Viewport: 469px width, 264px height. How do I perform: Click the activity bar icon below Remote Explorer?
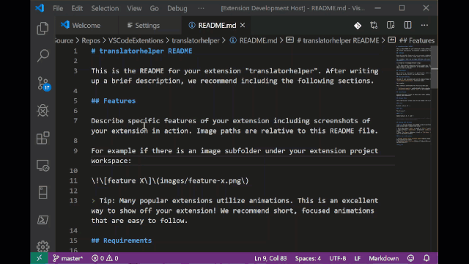(43, 192)
